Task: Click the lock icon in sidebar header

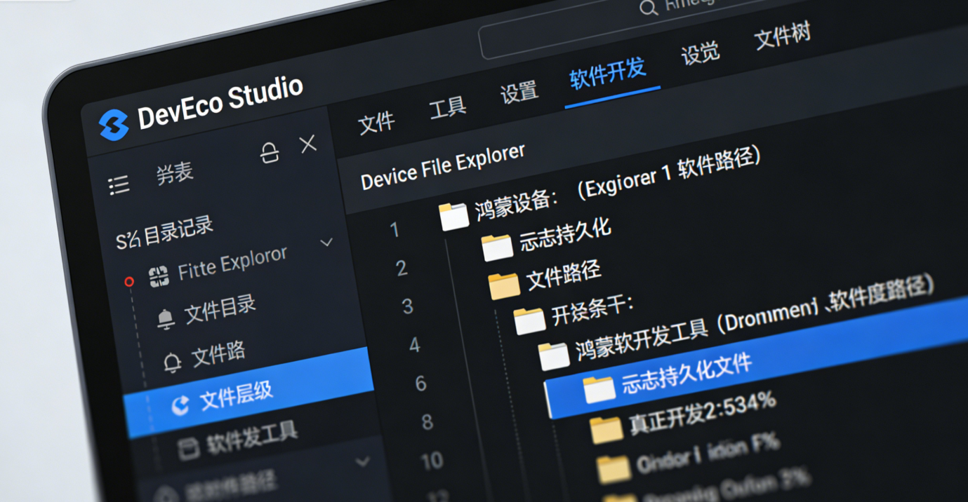Action: click(x=270, y=152)
